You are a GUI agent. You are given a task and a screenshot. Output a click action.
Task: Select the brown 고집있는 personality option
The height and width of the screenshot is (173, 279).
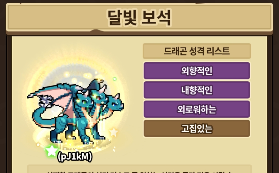[x=197, y=128]
